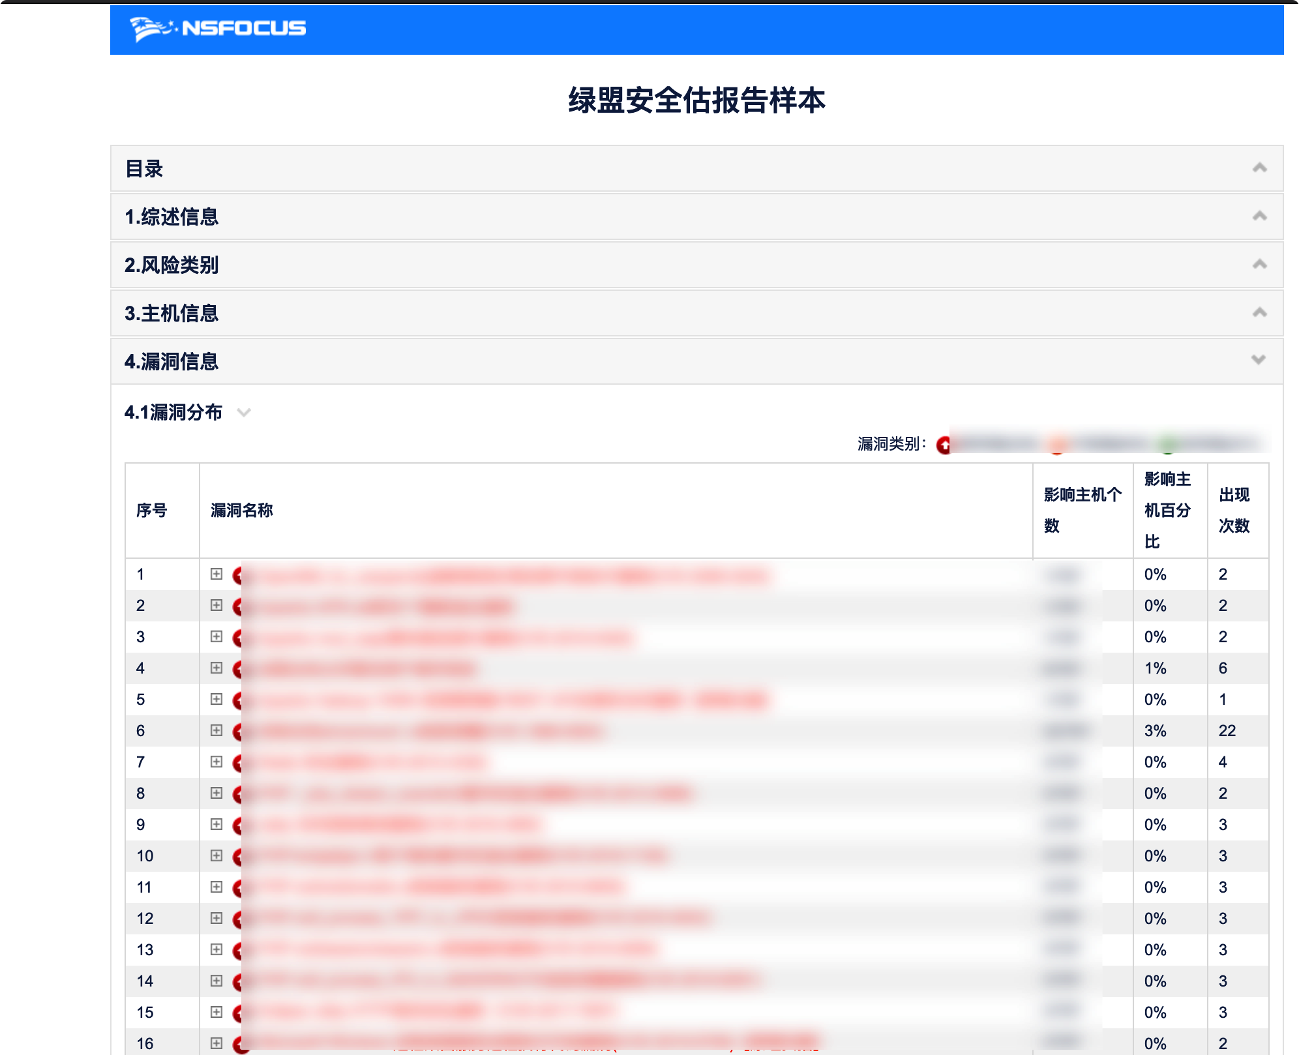This screenshot has width=1299, height=1055.
Task: Click the 出现次数 column header
Action: click(x=1234, y=510)
